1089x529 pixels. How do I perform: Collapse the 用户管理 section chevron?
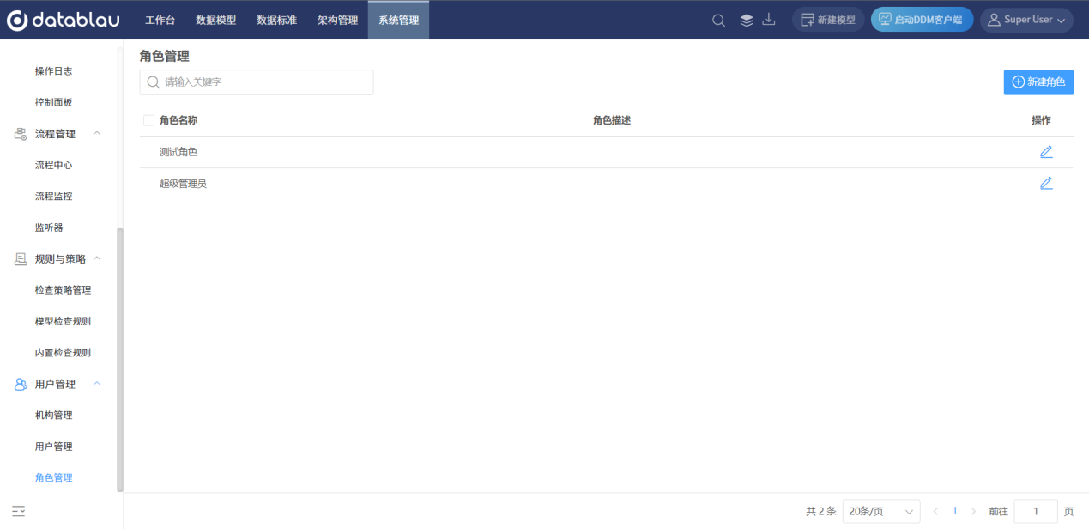tap(97, 384)
